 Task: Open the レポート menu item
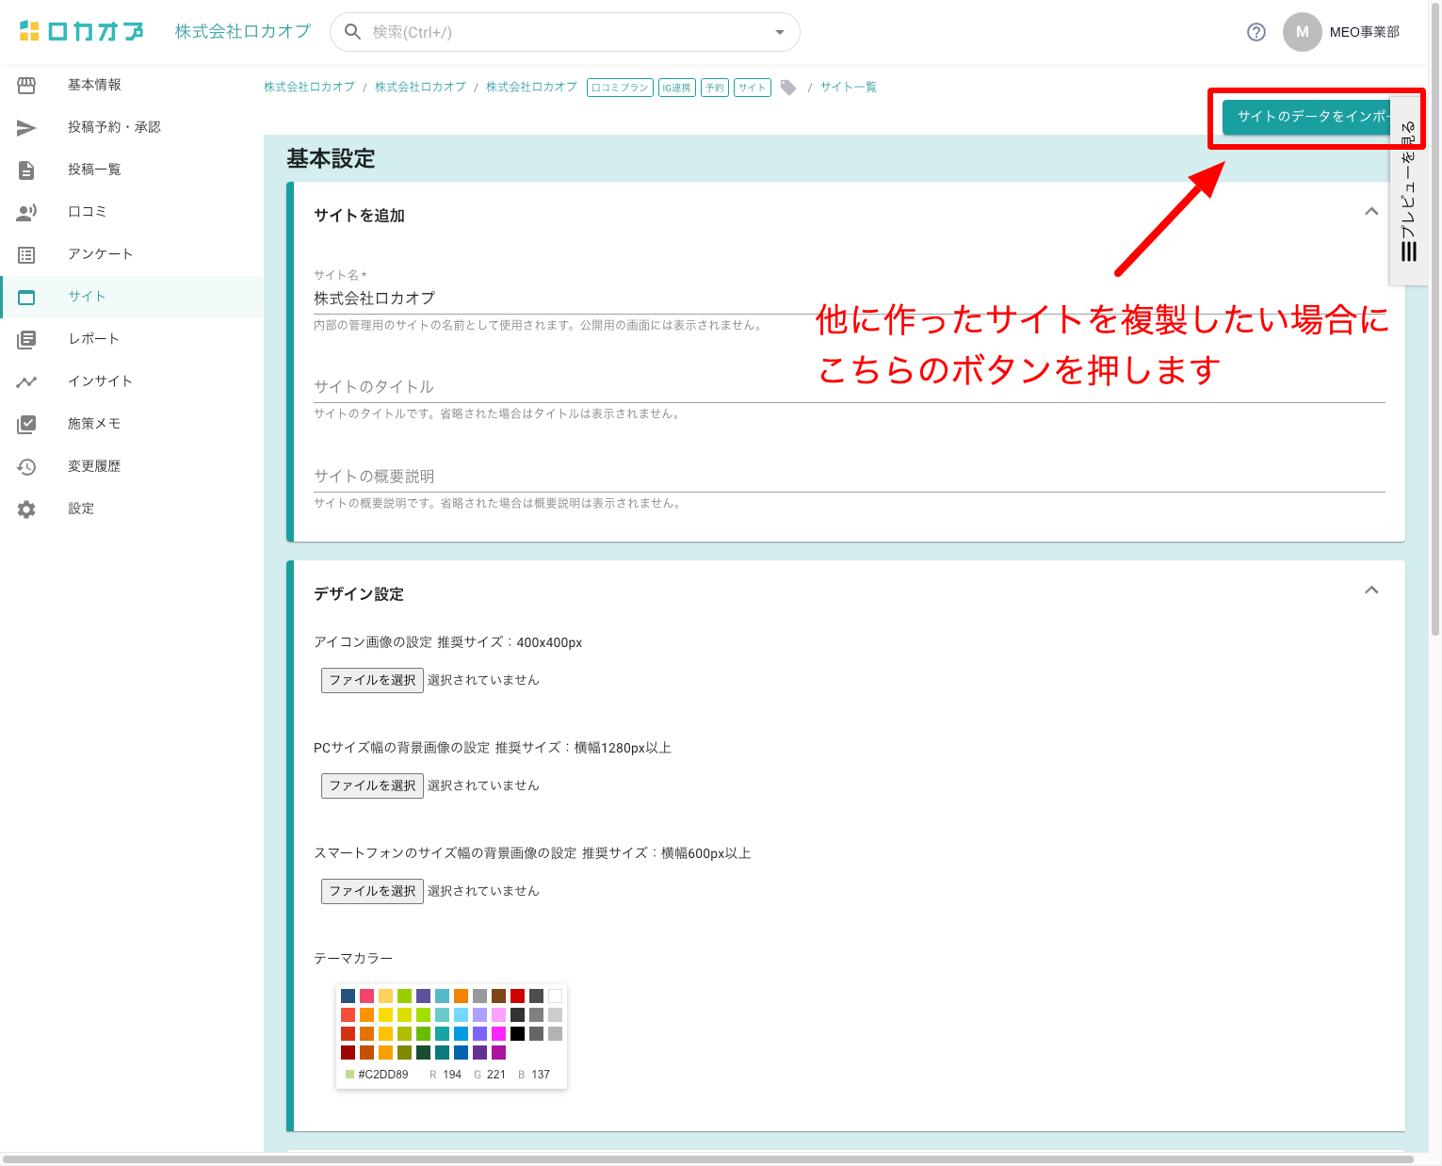[93, 339]
